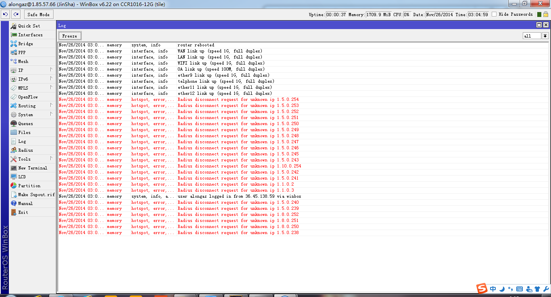Expand the MPLS submenu arrow
Image resolution: width=551 pixels, height=297 pixels.
pyautogui.click(x=51, y=88)
